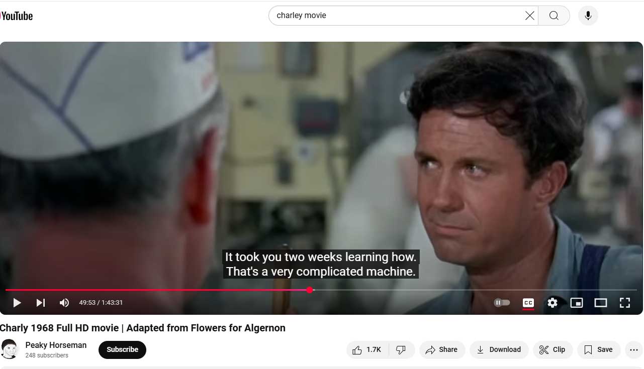Viewport: 644px width, 369px height.
Task: Like this video
Action: coord(367,350)
